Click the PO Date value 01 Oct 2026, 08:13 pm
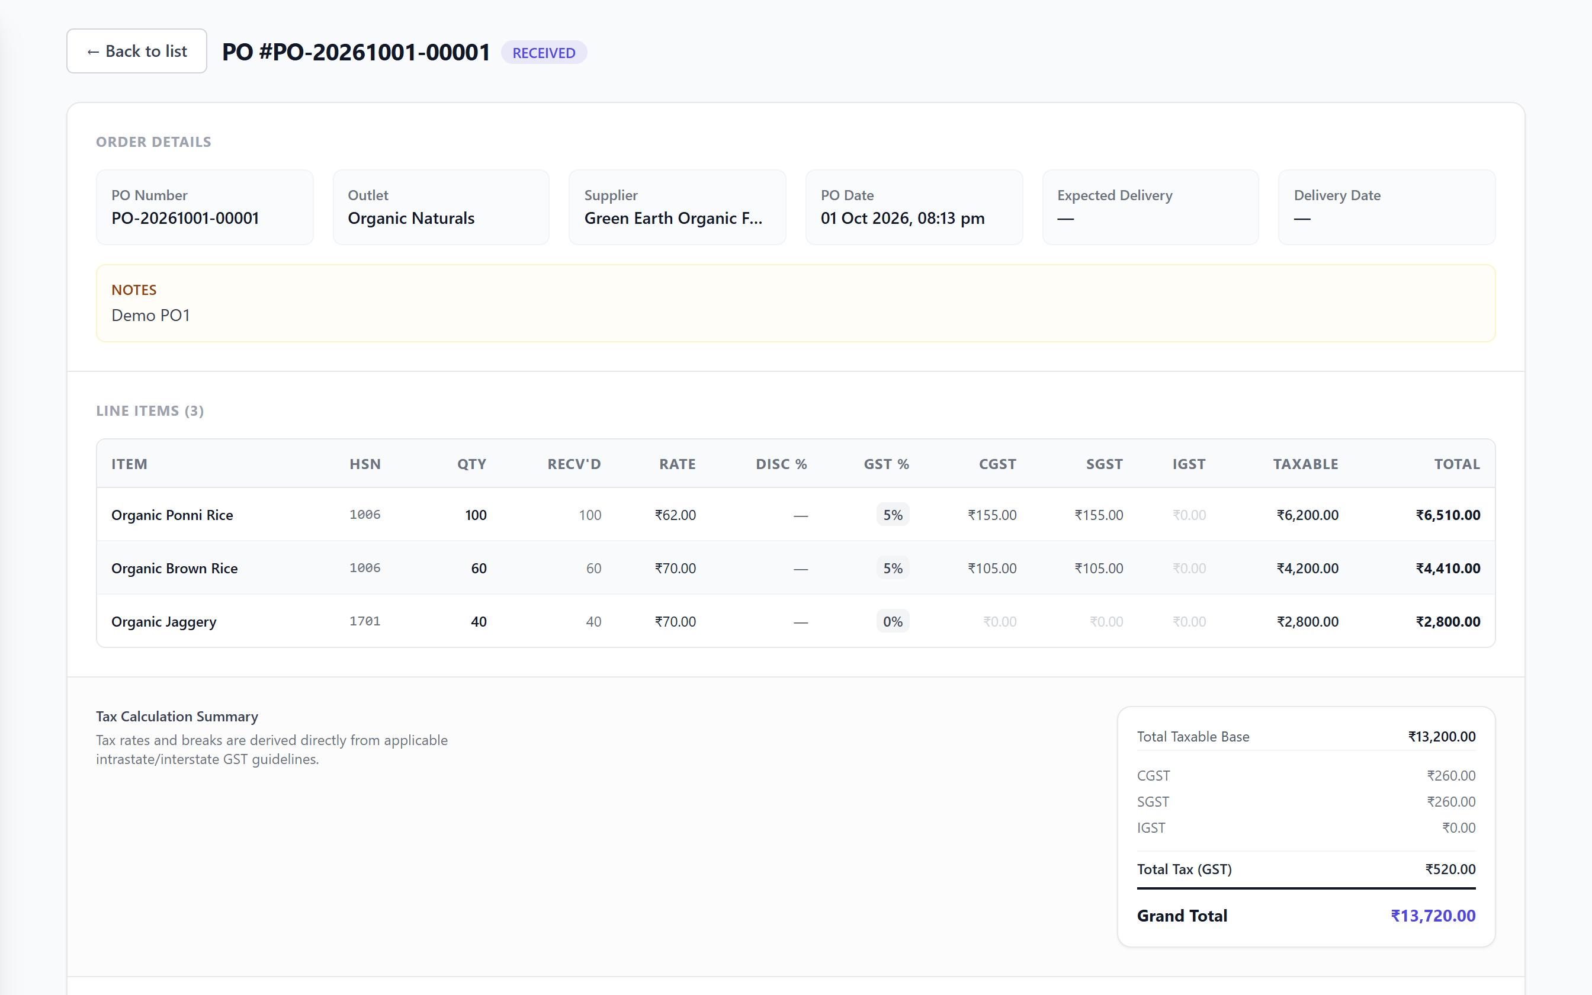 click(902, 218)
